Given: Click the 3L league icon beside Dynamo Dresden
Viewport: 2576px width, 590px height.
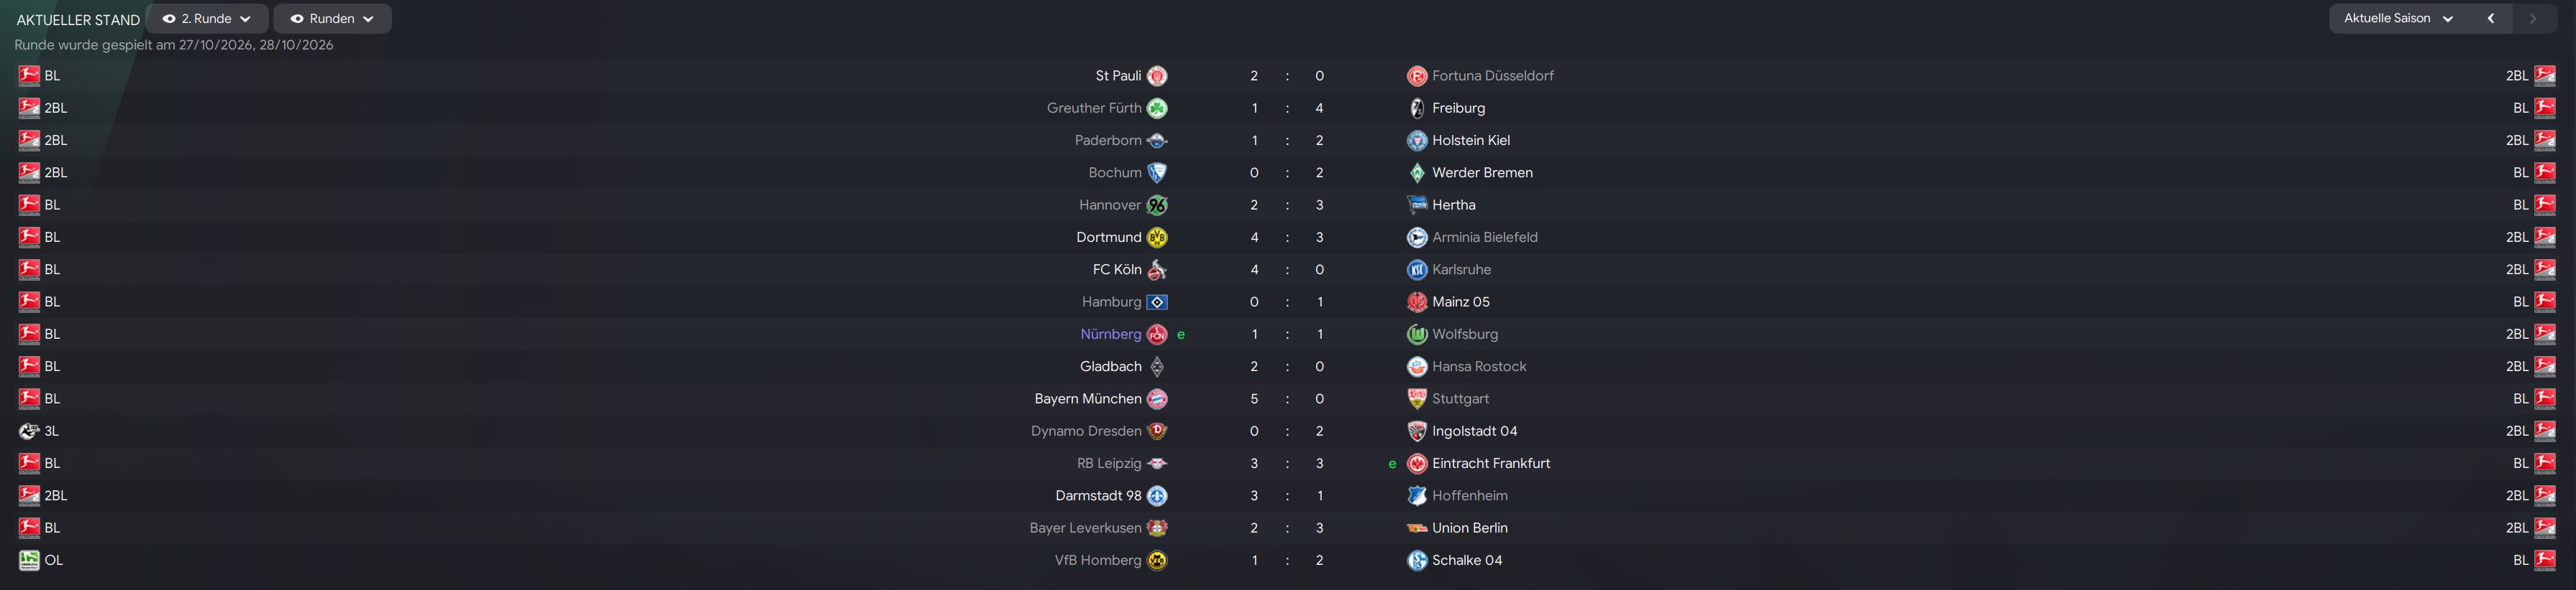Looking at the screenshot, I should pyautogui.click(x=29, y=431).
